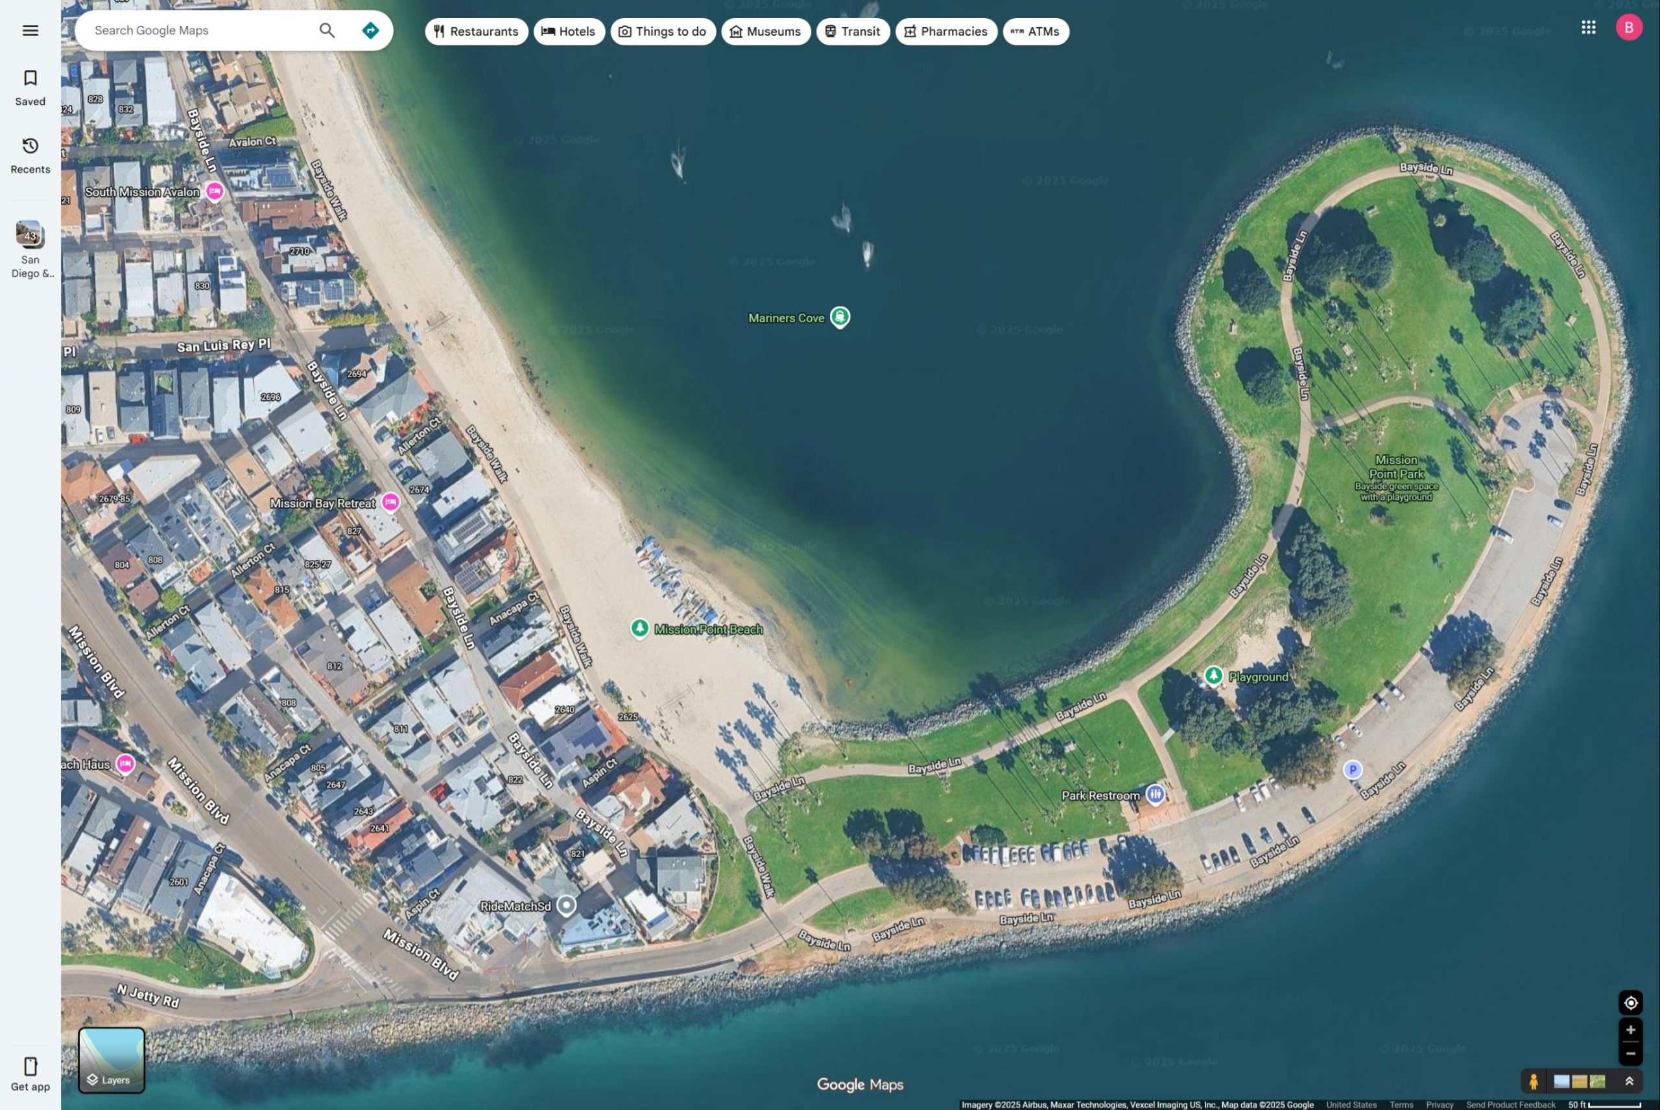1660x1110 pixels.
Task: Zoom out with minus button
Action: click(x=1630, y=1054)
